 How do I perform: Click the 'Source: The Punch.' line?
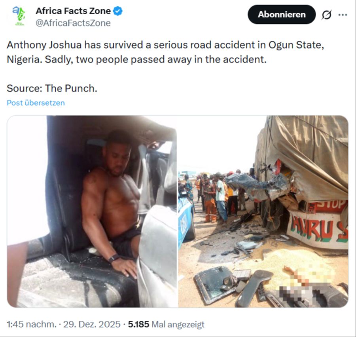(52, 88)
